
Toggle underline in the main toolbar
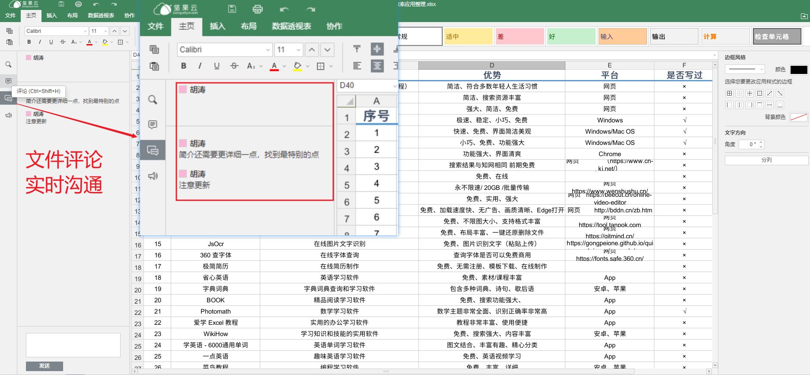tap(51, 42)
